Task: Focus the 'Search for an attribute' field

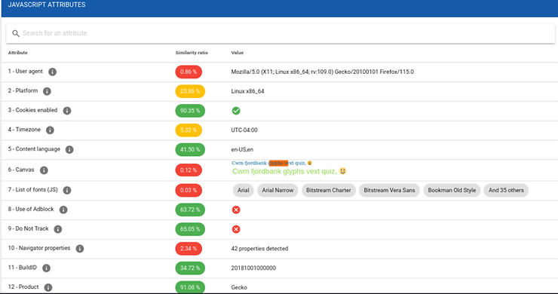Action: point(281,33)
